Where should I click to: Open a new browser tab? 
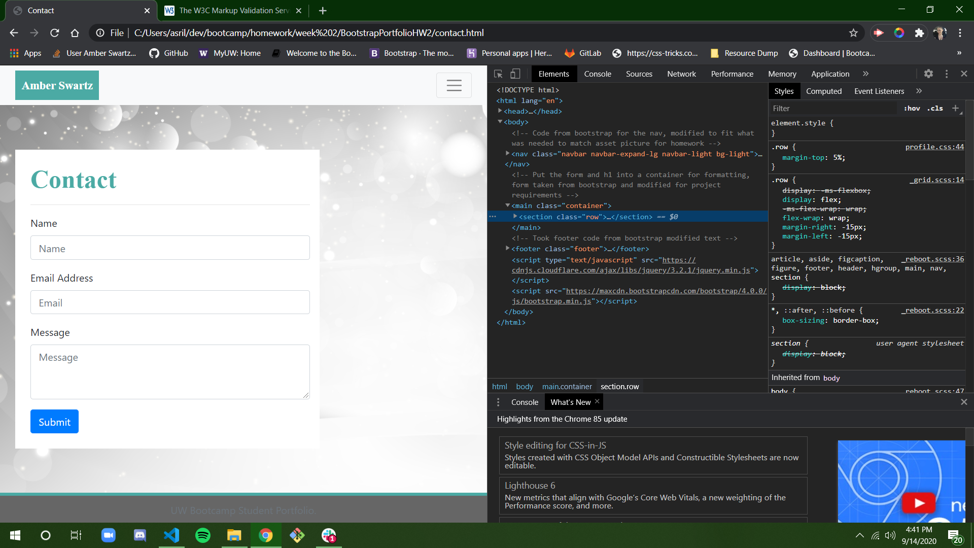[x=323, y=10]
